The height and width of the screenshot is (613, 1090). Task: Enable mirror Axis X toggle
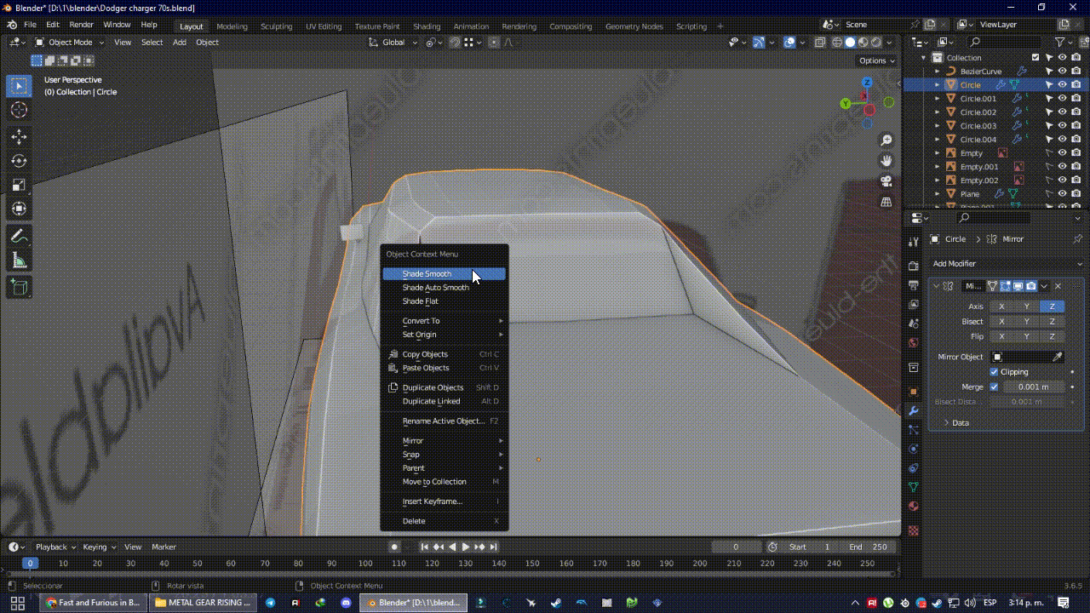click(1001, 306)
